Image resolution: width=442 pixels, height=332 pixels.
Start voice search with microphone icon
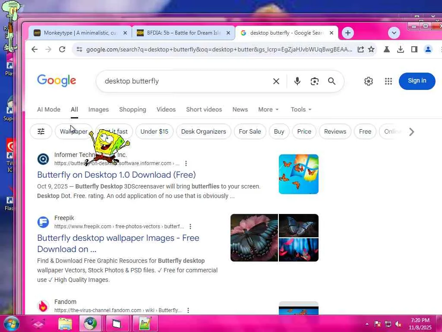tap(297, 81)
